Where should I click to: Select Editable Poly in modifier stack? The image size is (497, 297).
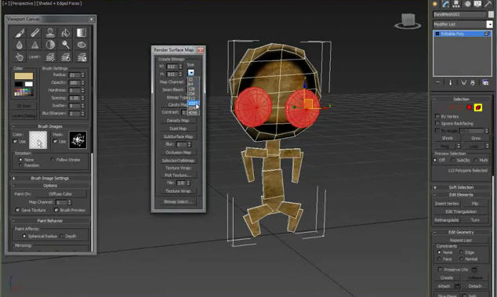coord(462,34)
